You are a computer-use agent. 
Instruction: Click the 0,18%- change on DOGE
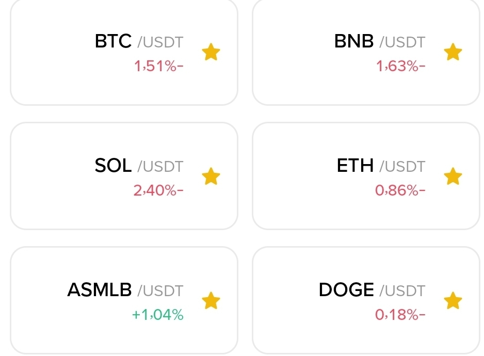(x=400, y=315)
